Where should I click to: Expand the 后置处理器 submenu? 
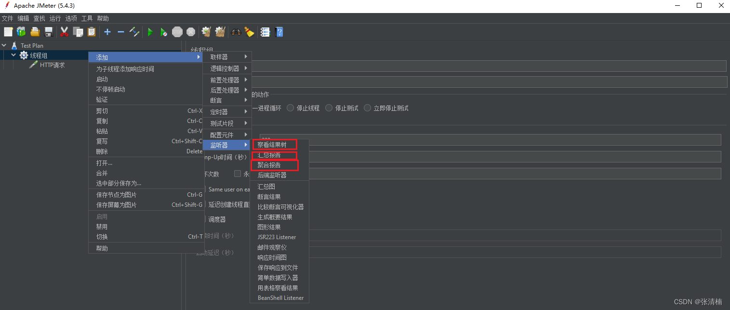point(226,90)
